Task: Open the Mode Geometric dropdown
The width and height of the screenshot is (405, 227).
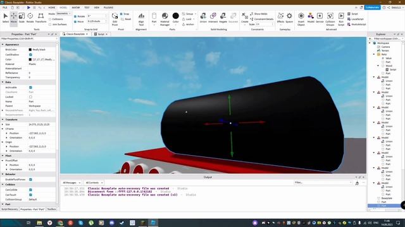Action: point(63,13)
